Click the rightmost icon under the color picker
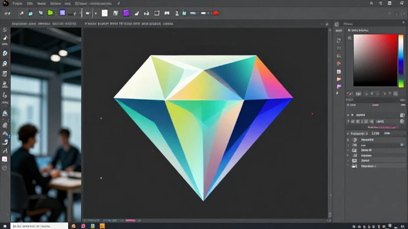The image size is (408, 229). tap(396, 94)
